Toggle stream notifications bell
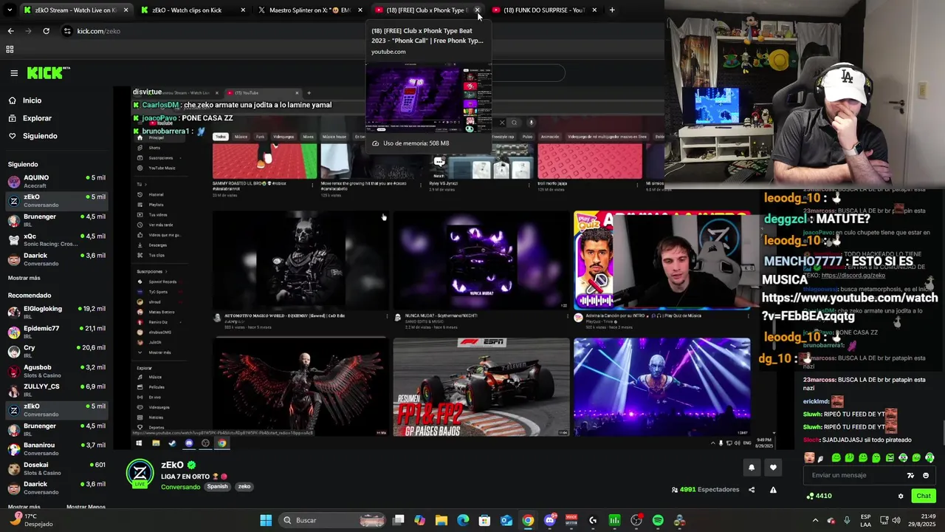Screen dimensions: 945x532 752,467
